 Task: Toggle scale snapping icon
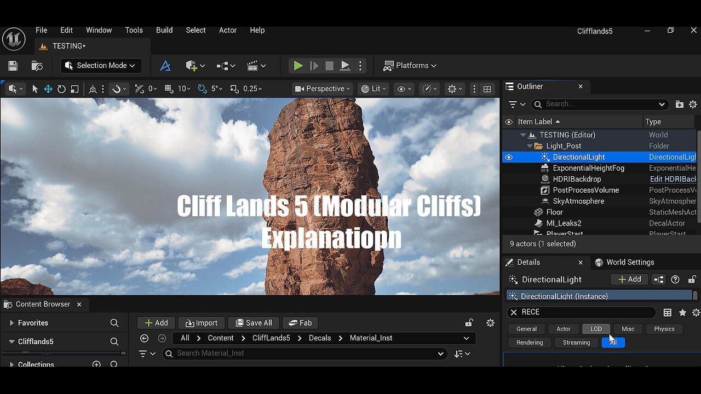(235, 89)
